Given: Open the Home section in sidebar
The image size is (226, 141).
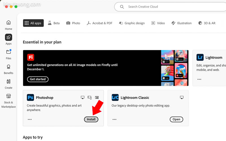Looking at the screenshot, I should [x=8, y=25].
